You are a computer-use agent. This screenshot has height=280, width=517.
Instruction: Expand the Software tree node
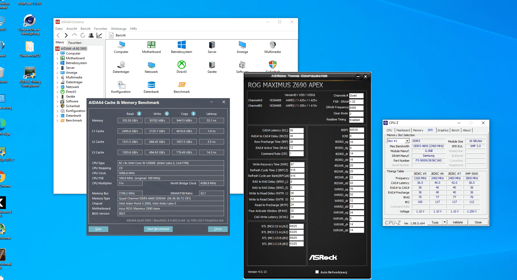click(57, 102)
